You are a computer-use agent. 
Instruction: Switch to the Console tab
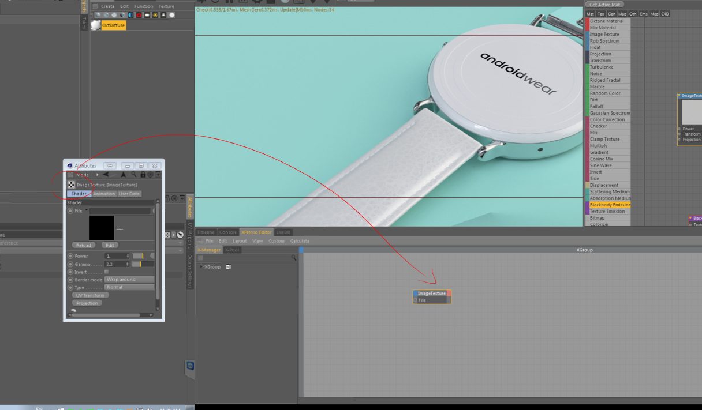click(x=228, y=232)
